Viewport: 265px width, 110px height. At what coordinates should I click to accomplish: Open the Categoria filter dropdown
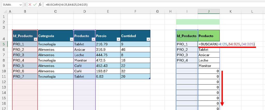tap(71, 39)
